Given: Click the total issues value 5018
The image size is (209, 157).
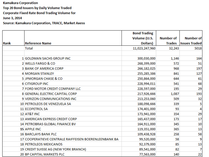Looking at the screenshot, I should (x=198, y=48).
